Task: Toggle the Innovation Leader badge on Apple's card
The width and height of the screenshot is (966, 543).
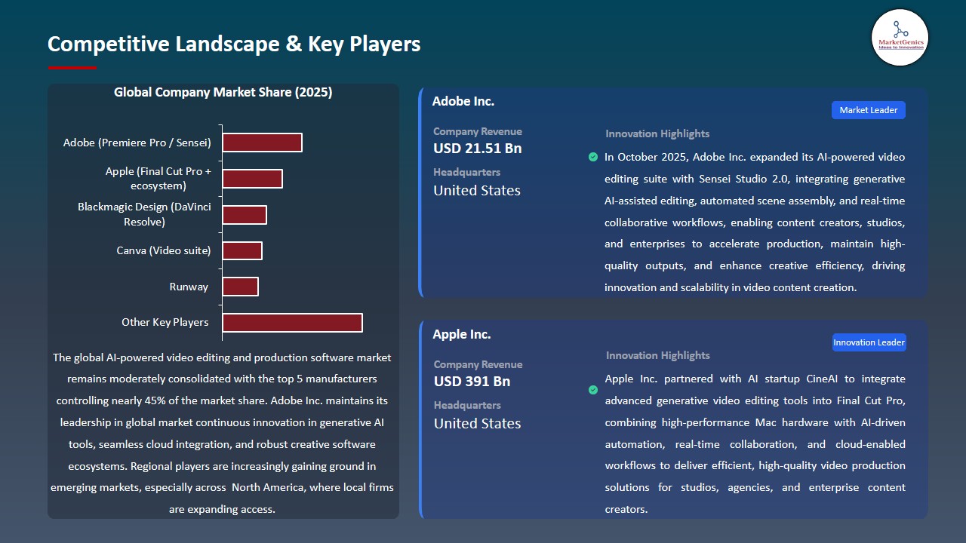Action: pyautogui.click(x=869, y=342)
